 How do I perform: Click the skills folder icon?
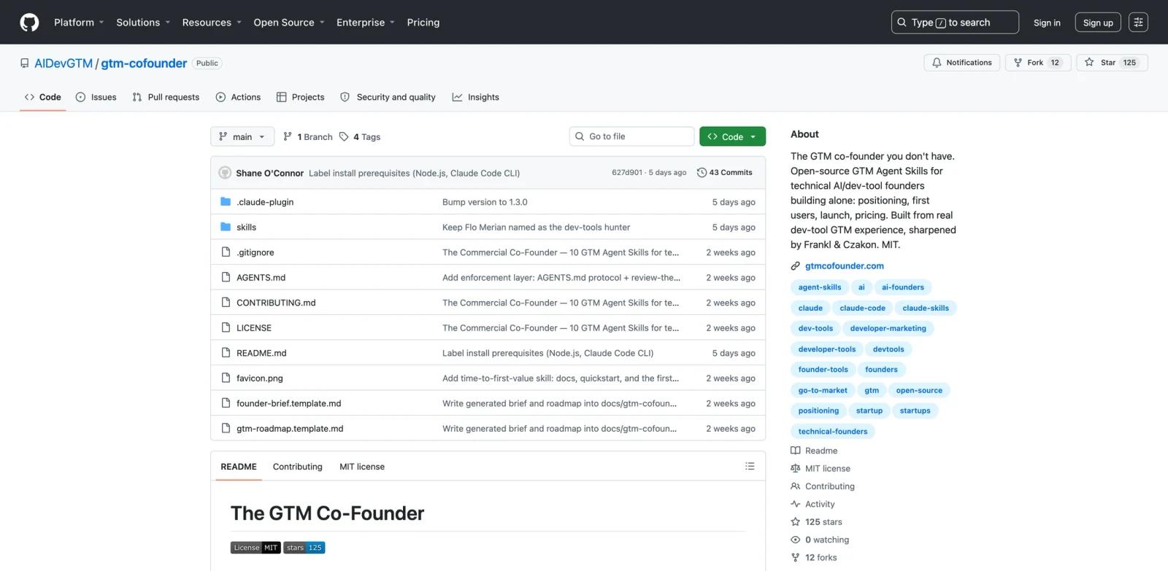(226, 227)
